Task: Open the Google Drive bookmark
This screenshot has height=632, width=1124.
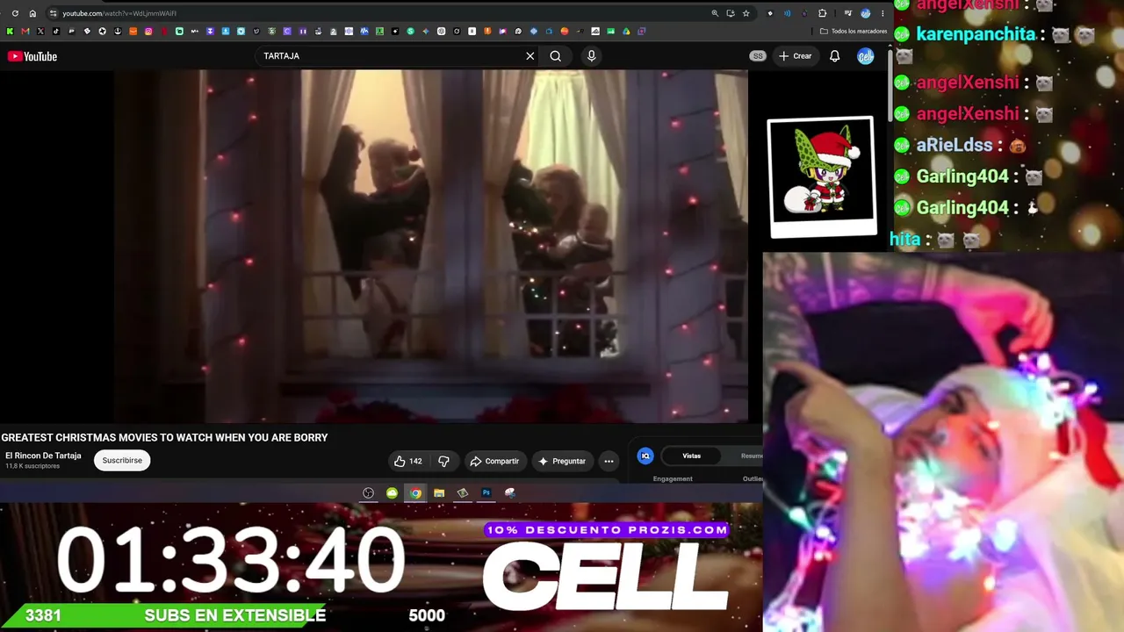Action: 626,32
